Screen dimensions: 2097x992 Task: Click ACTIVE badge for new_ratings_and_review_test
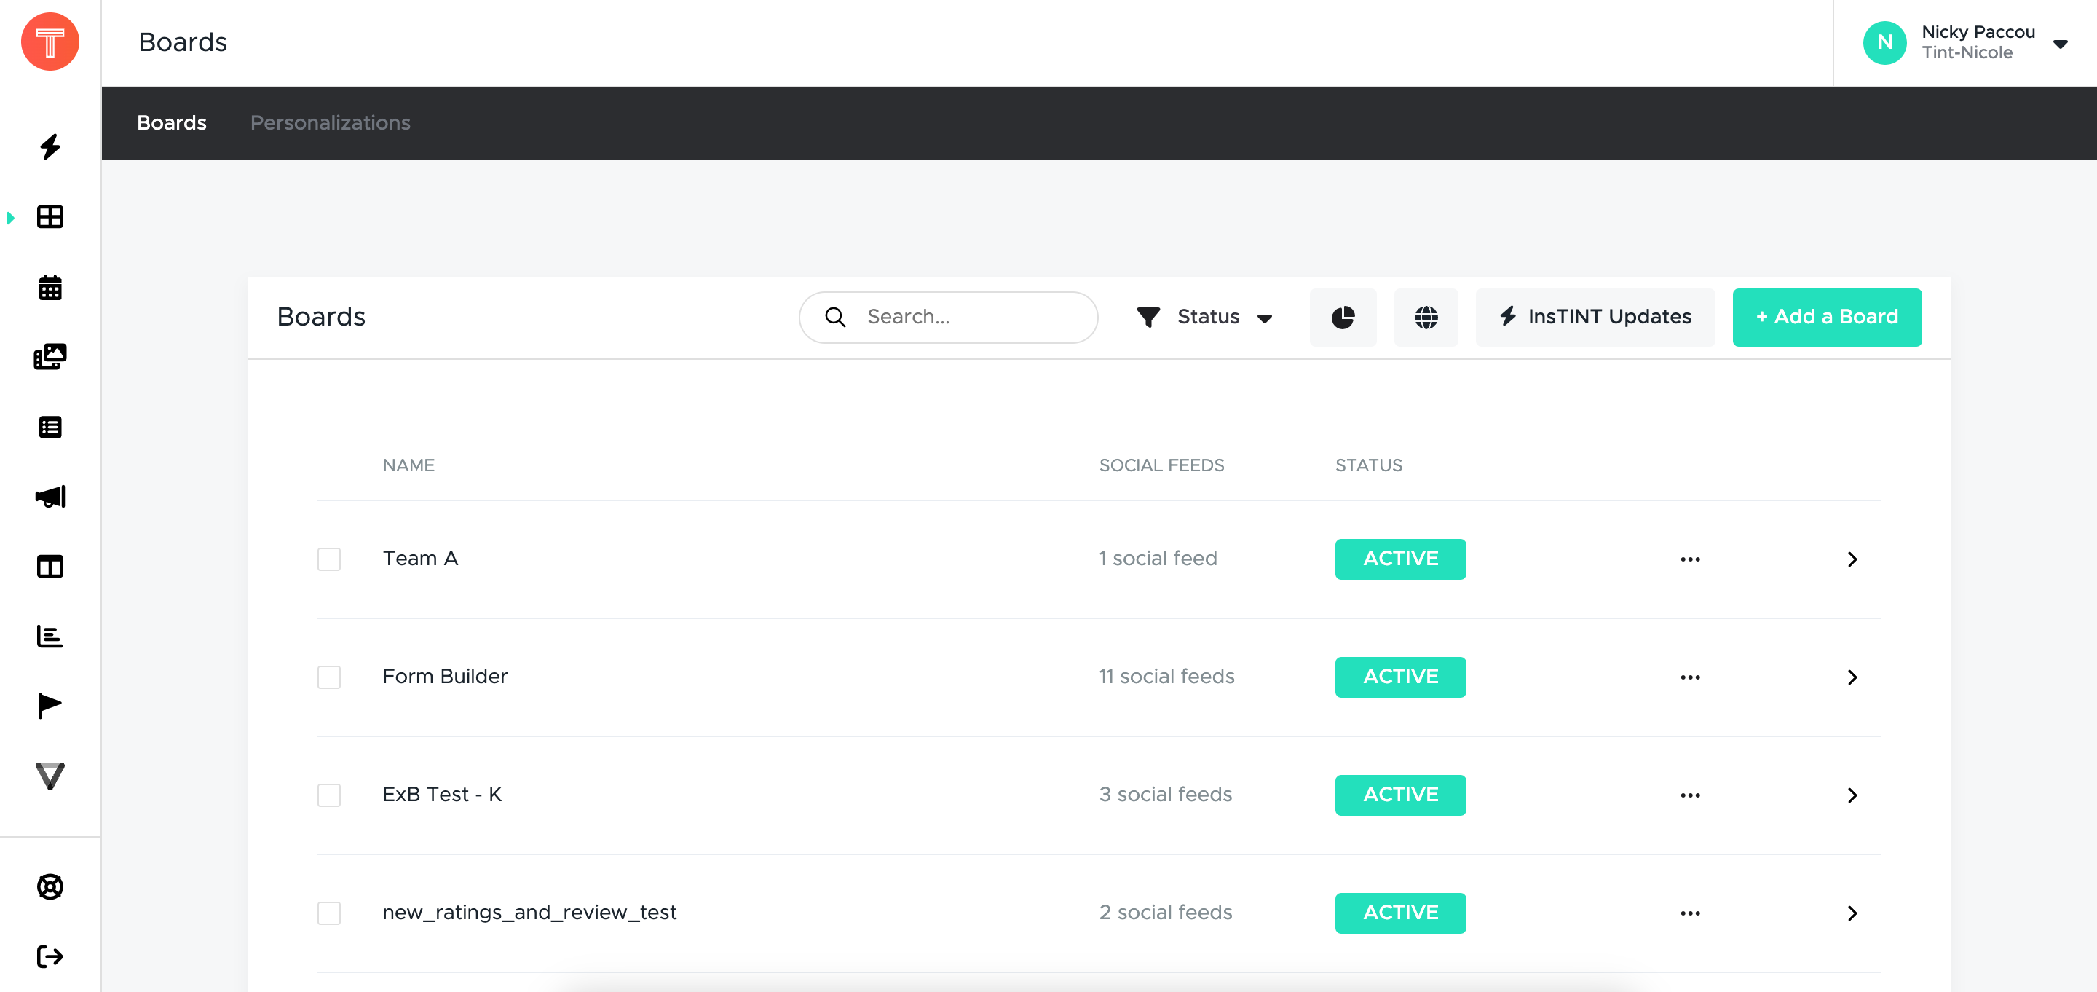[x=1400, y=914]
